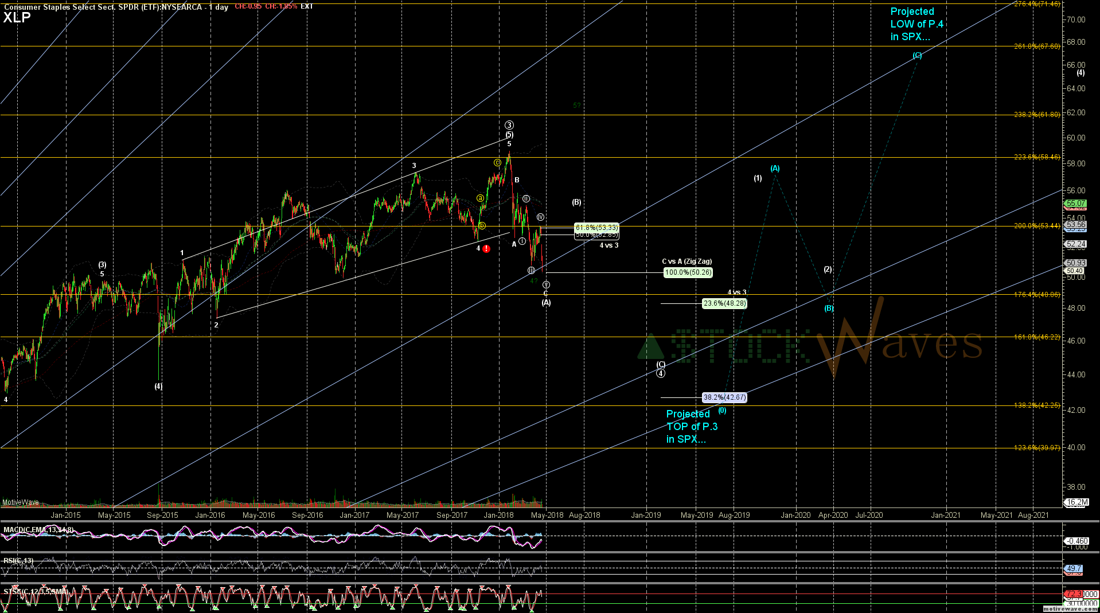Click the circled roman i wave marker

point(522,241)
